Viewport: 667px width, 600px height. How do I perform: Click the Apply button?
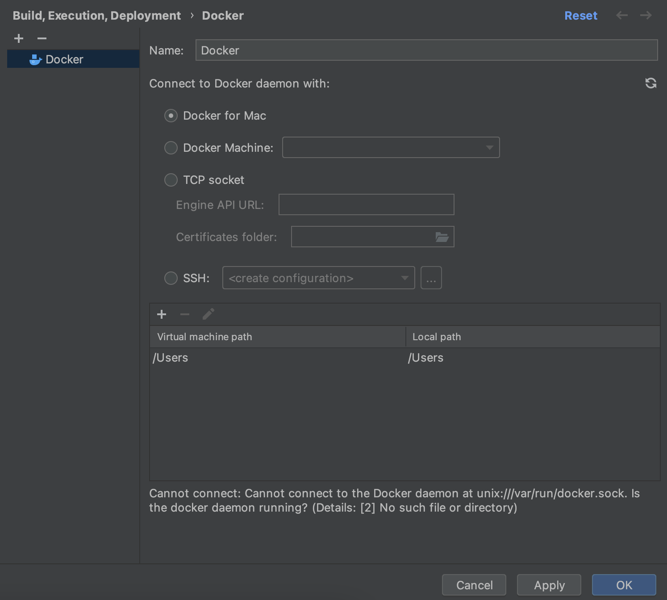549,585
